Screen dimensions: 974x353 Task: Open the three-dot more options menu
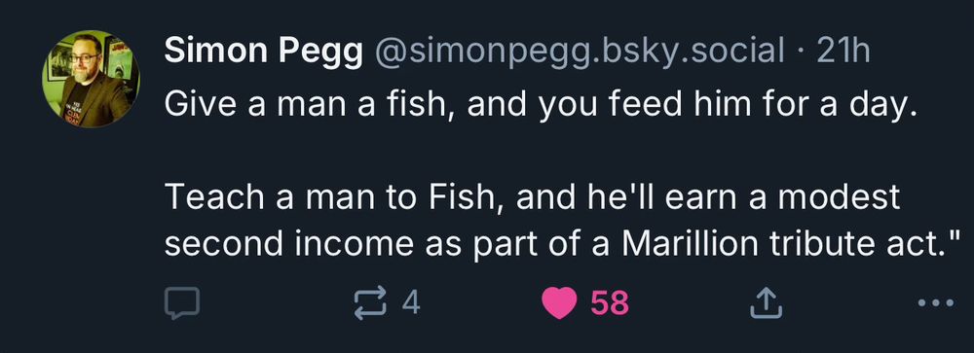(x=936, y=303)
